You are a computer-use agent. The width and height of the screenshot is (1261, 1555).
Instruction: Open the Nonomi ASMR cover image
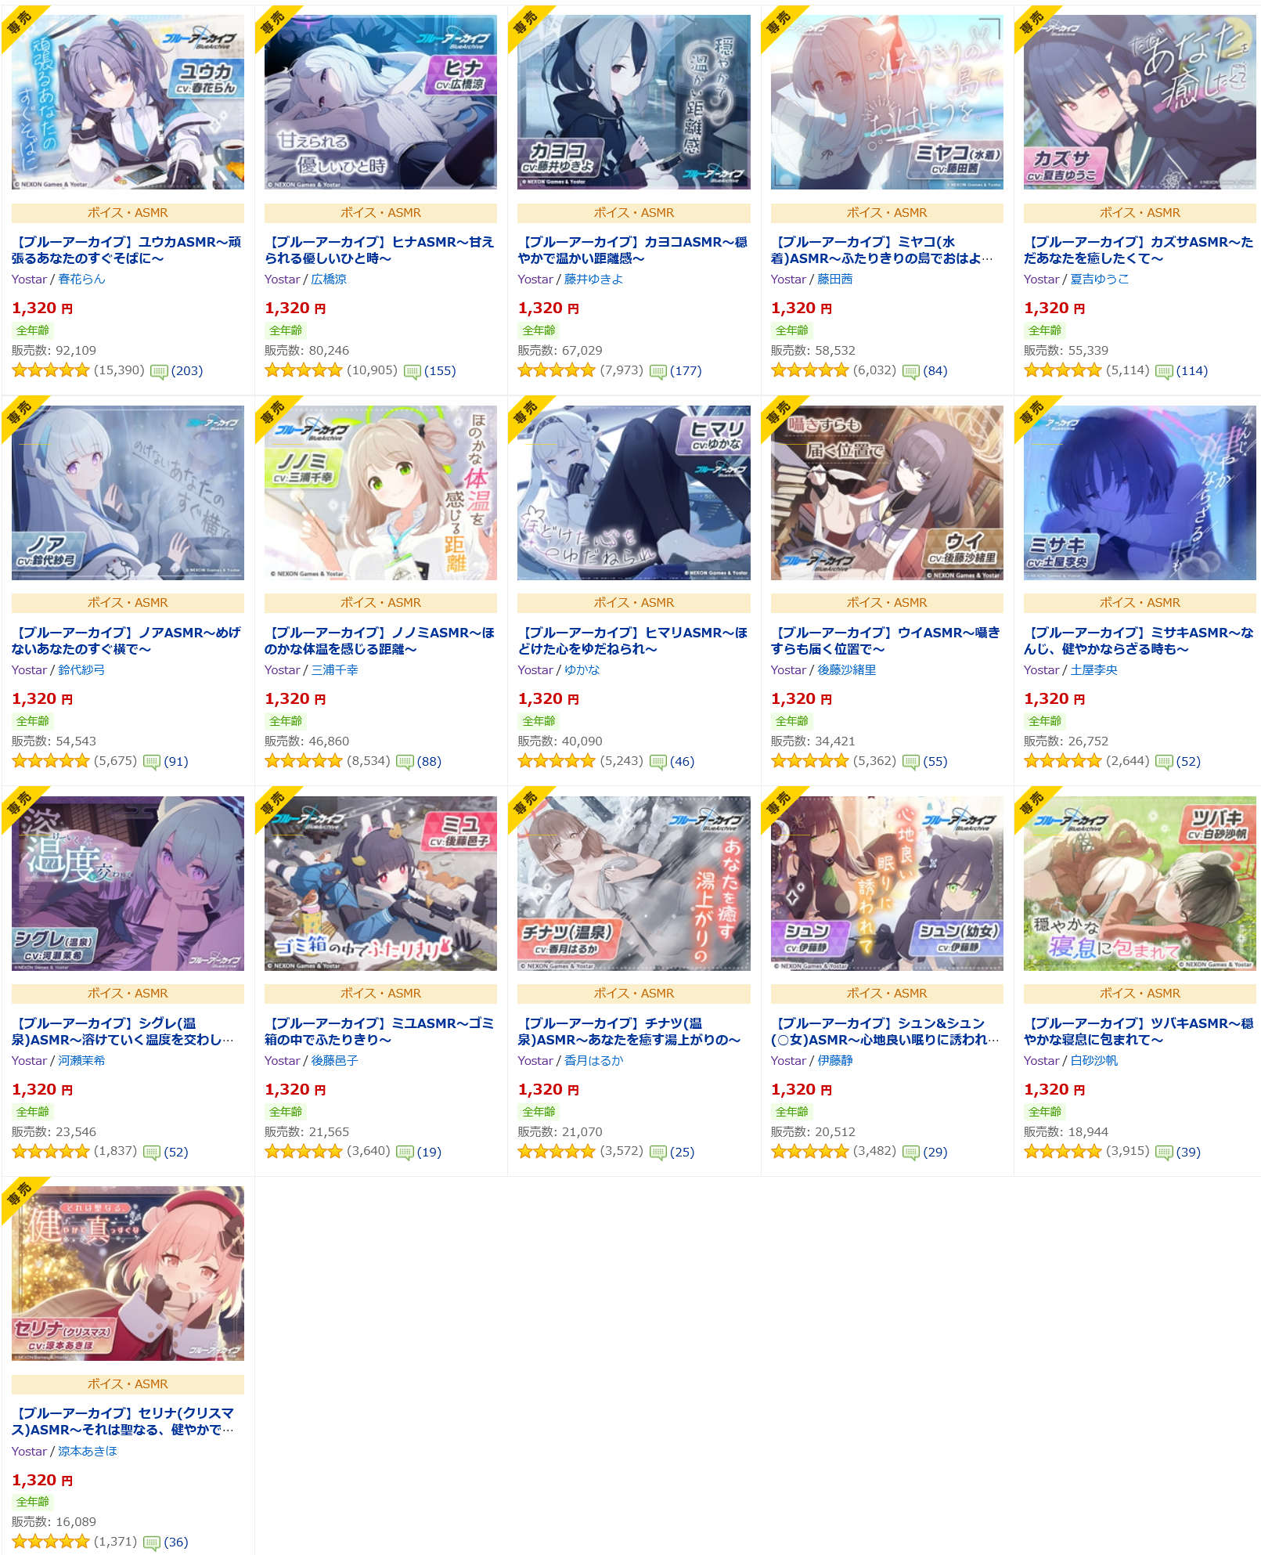point(380,492)
